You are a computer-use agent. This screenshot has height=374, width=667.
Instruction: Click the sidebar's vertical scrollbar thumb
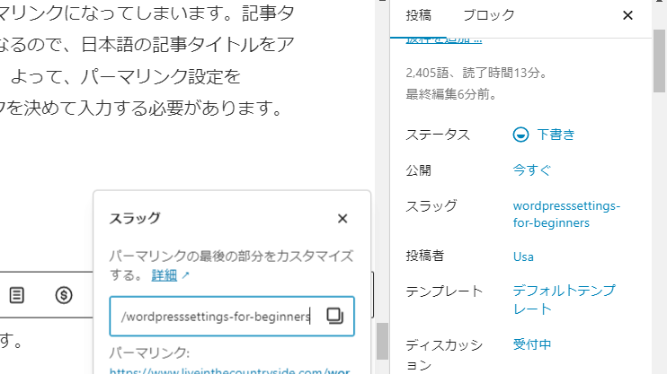(x=659, y=58)
